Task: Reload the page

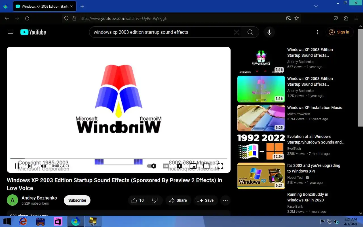Action: pos(27,18)
